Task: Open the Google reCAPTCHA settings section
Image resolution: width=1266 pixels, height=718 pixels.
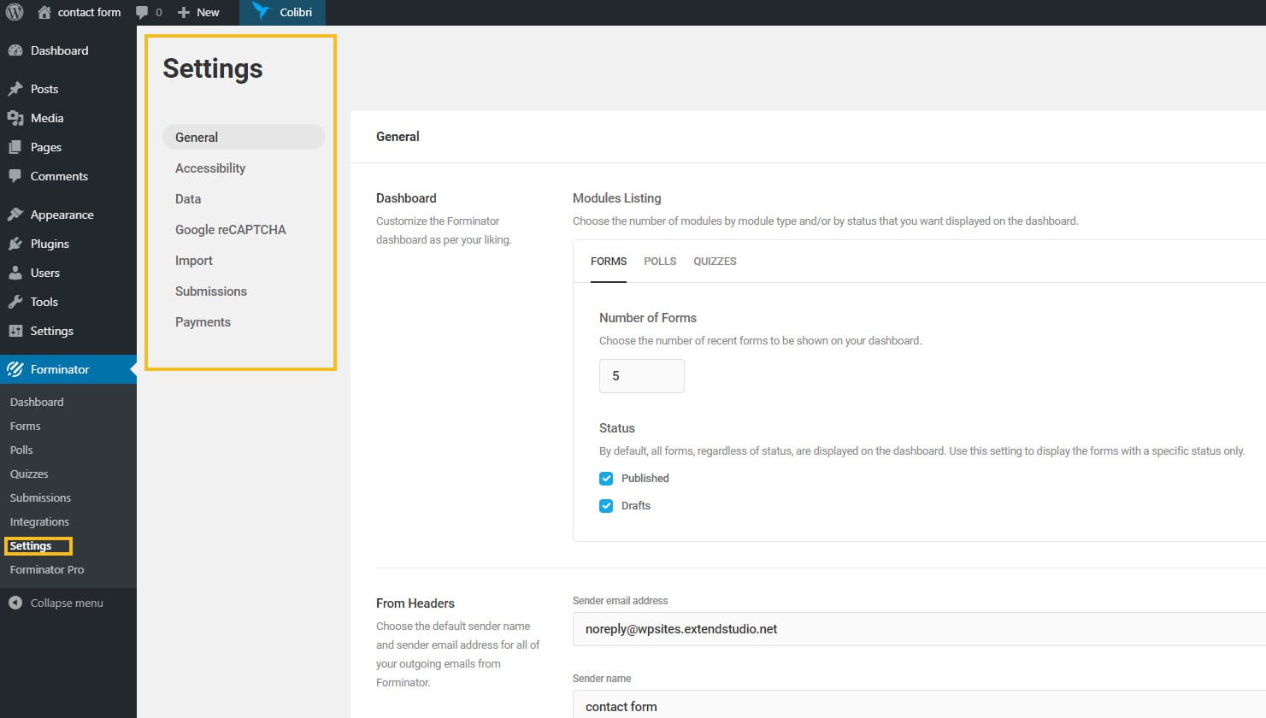Action: [x=231, y=229]
